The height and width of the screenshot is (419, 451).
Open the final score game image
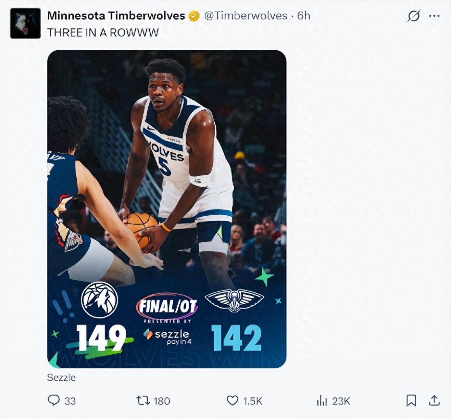coord(167,209)
